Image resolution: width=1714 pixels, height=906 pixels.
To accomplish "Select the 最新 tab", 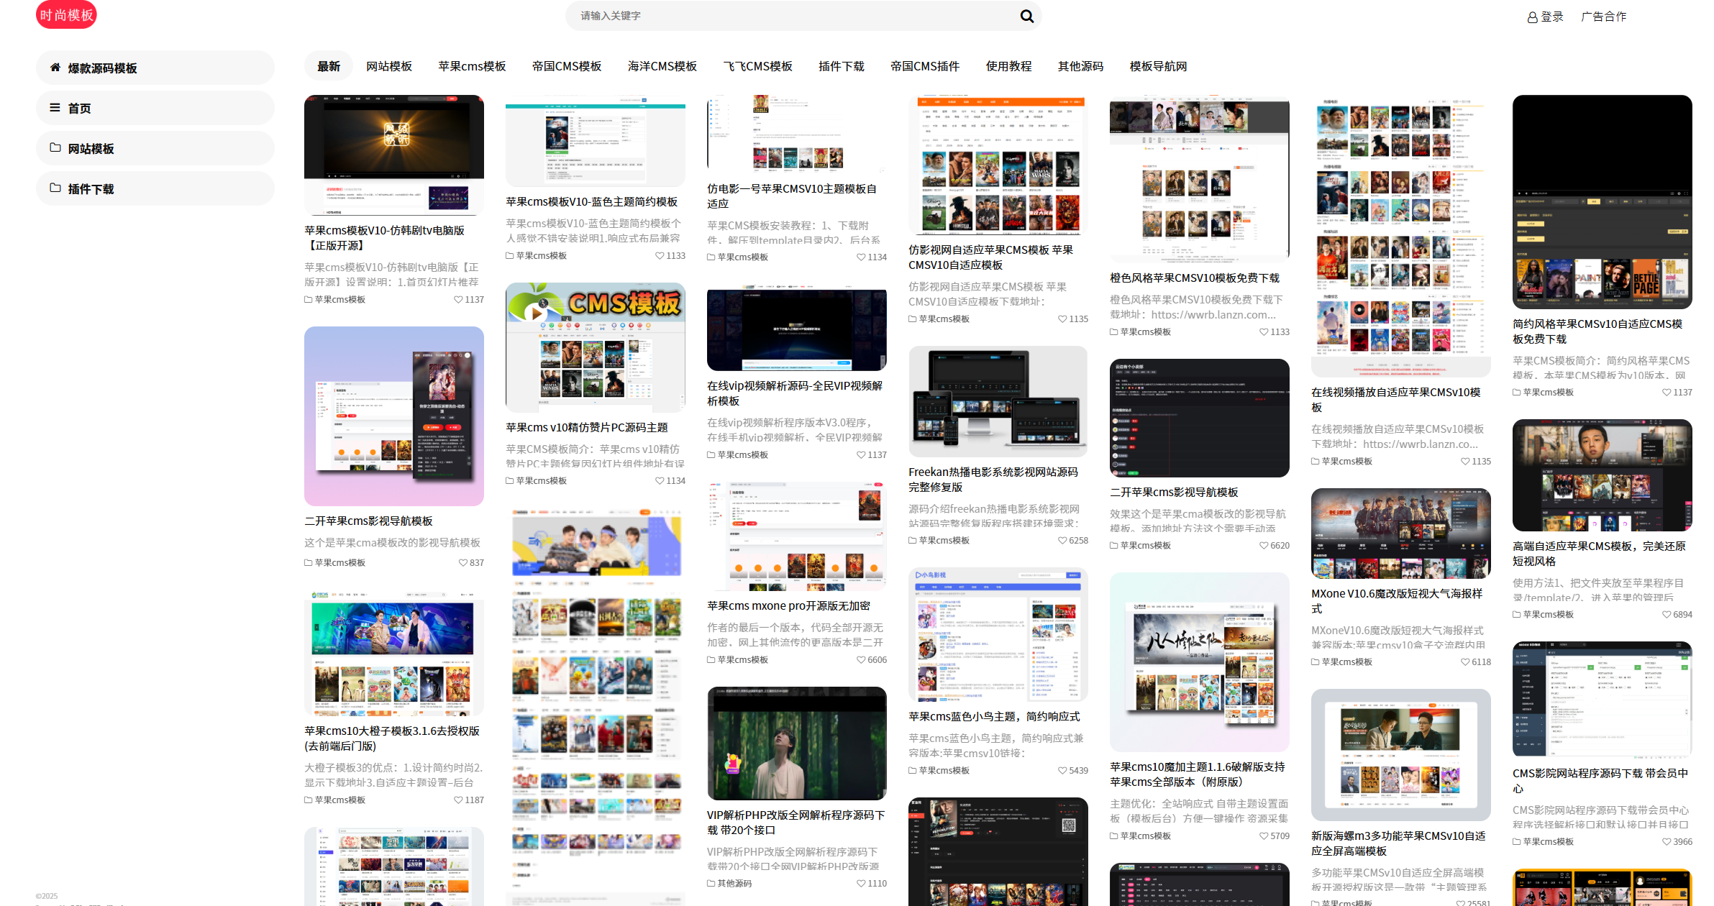I will (329, 66).
